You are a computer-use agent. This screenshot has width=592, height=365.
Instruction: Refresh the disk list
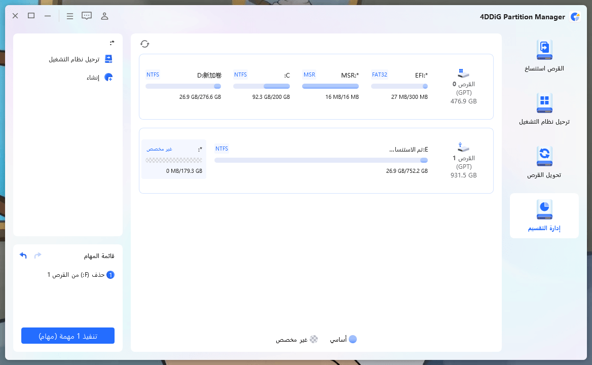[145, 44]
